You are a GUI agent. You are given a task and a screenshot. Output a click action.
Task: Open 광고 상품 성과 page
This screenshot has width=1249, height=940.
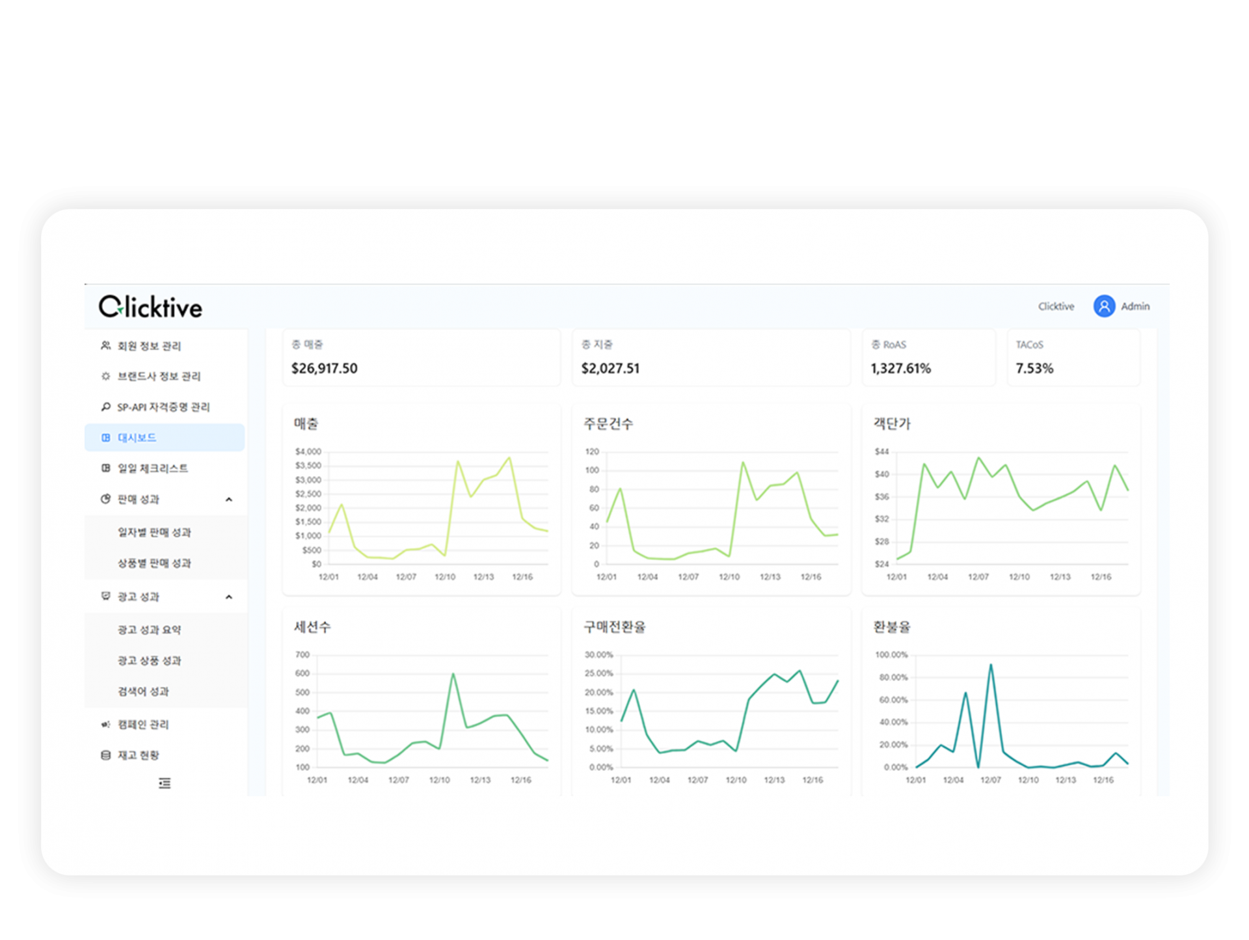(149, 660)
